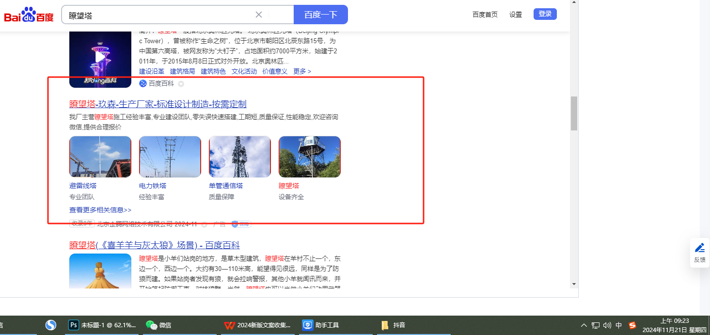Click 查看更多相关信息>> link
This screenshot has height=335, width=710.
(x=100, y=210)
